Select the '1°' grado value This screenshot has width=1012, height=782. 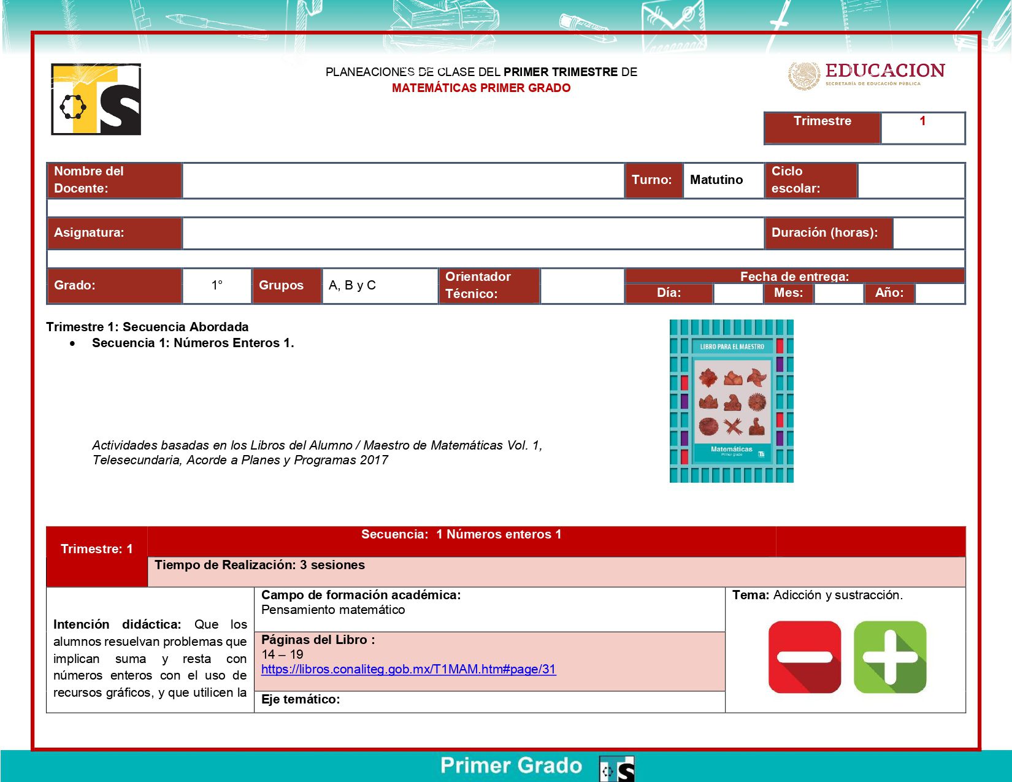tap(217, 285)
